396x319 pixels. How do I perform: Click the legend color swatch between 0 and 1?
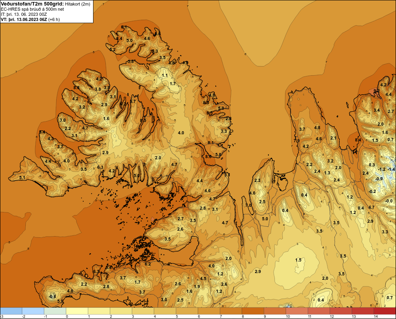pos(77,311)
